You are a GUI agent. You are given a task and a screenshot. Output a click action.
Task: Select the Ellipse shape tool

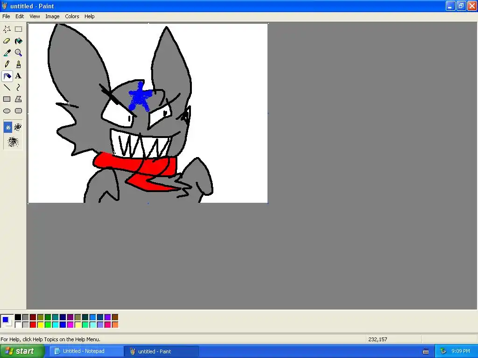pos(7,111)
